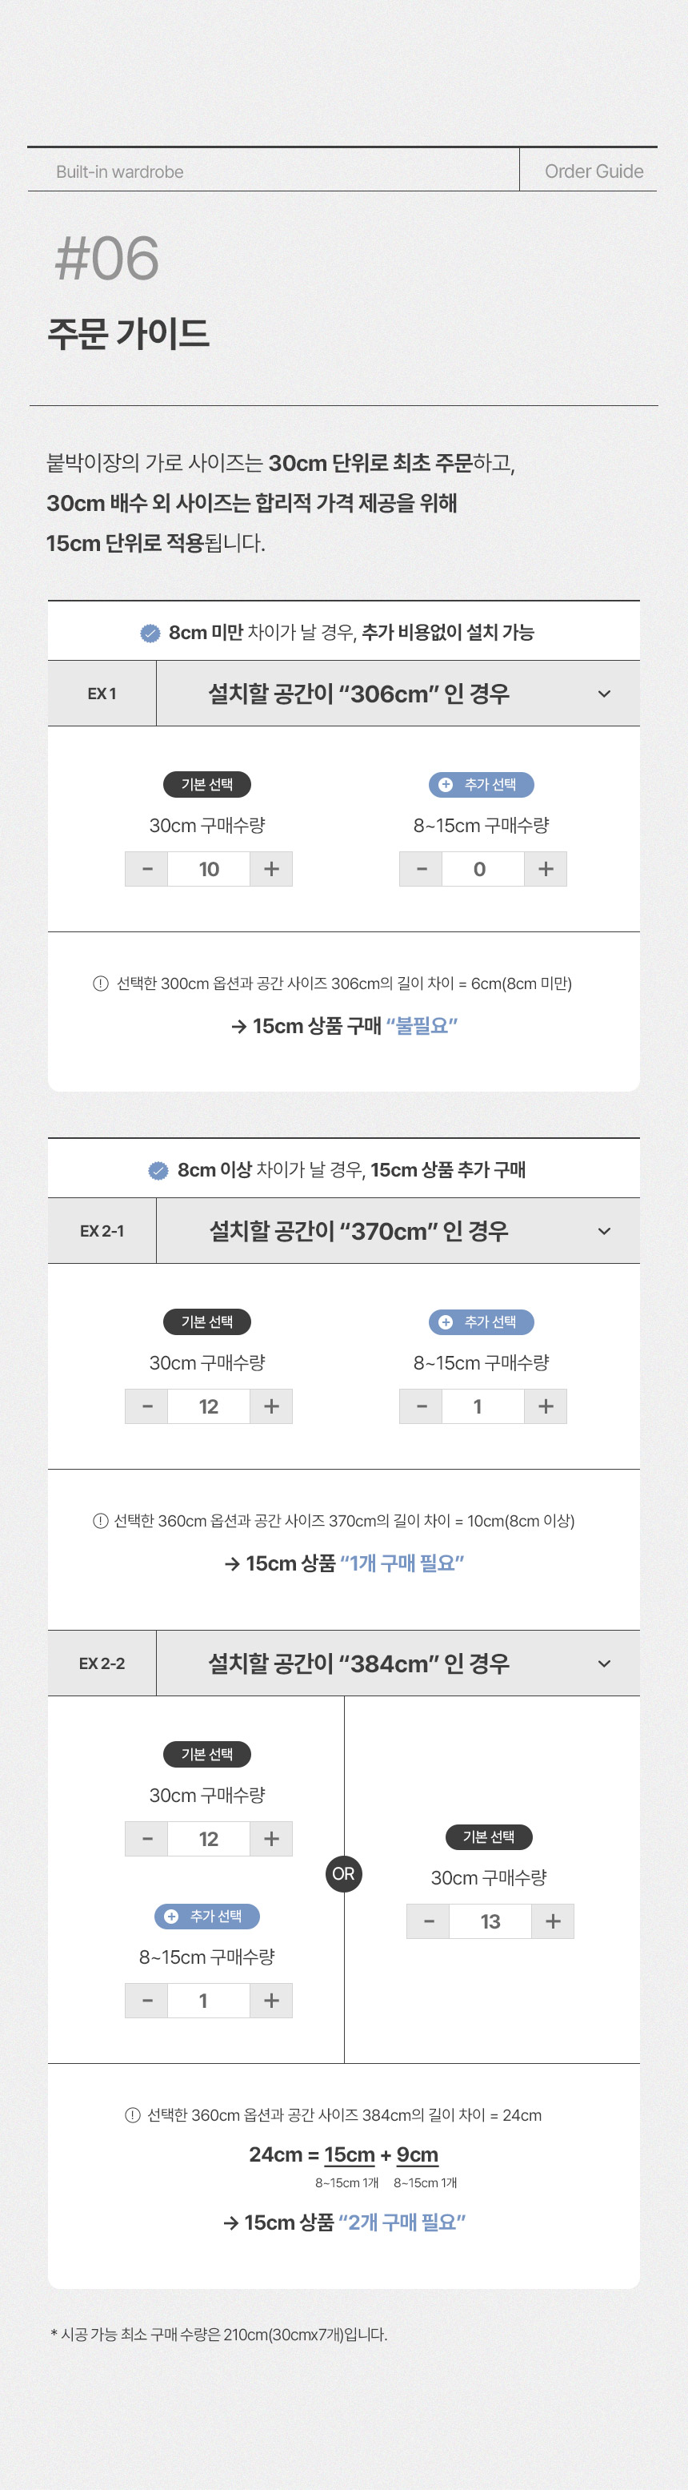This screenshot has width=688, height=2490.
Task: Click the blue check icon beside 8cm 미만
Action: pos(150,634)
